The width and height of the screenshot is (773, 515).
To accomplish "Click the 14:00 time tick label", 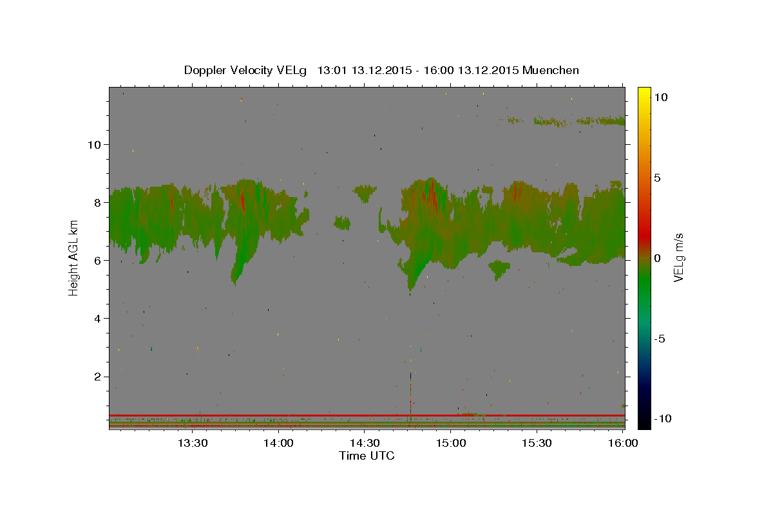I will 279,443.
